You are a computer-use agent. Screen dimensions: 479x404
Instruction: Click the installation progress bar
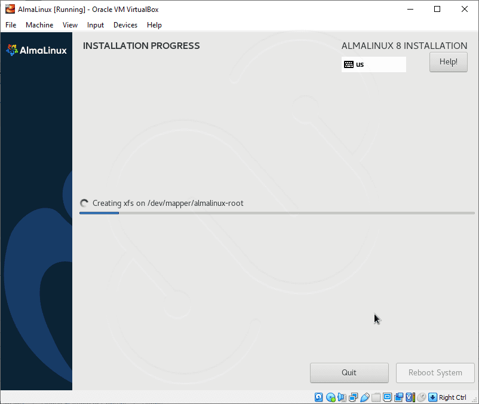pyautogui.click(x=277, y=213)
